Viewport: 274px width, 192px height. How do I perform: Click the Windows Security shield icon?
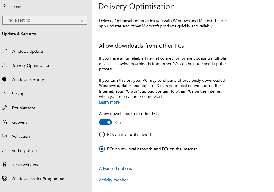pyautogui.click(x=4, y=80)
